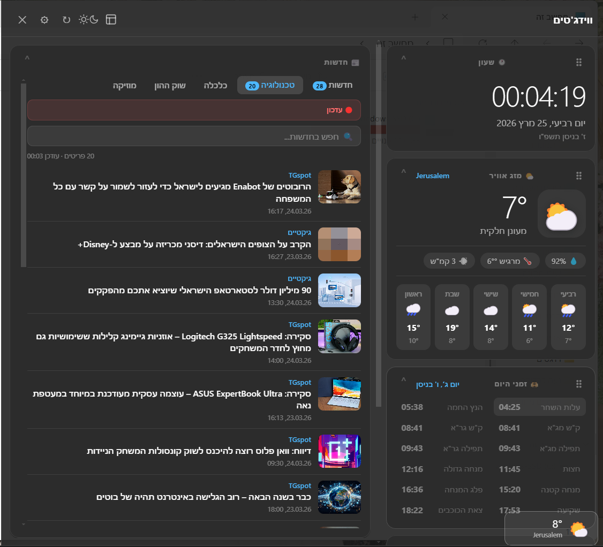Click the Jerusalem location link in weather header
The width and height of the screenshot is (603, 547).
coord(432,176)
